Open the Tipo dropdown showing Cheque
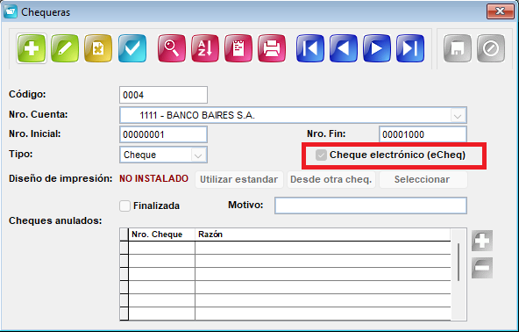519x332 pixels. click(x=198, y=155)
